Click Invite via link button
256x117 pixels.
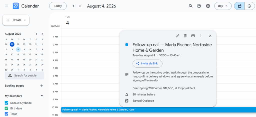147,63
